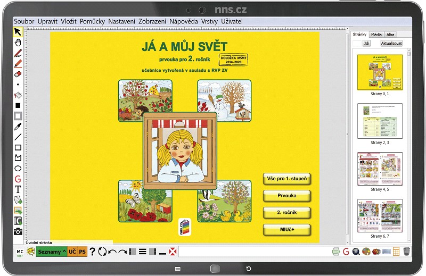The height and width of the screenshot is (276, 426).
Task: Select the arrow pointer tool
Action: (18, 32)
